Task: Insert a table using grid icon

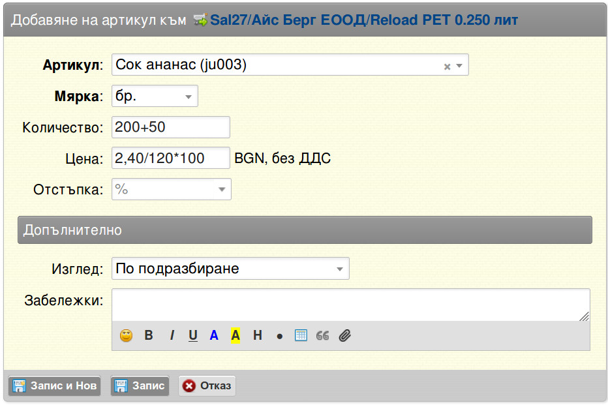Action: [x=301, y=335]
